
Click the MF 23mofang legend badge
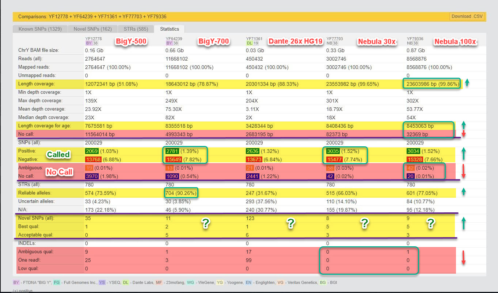[159, 282]
